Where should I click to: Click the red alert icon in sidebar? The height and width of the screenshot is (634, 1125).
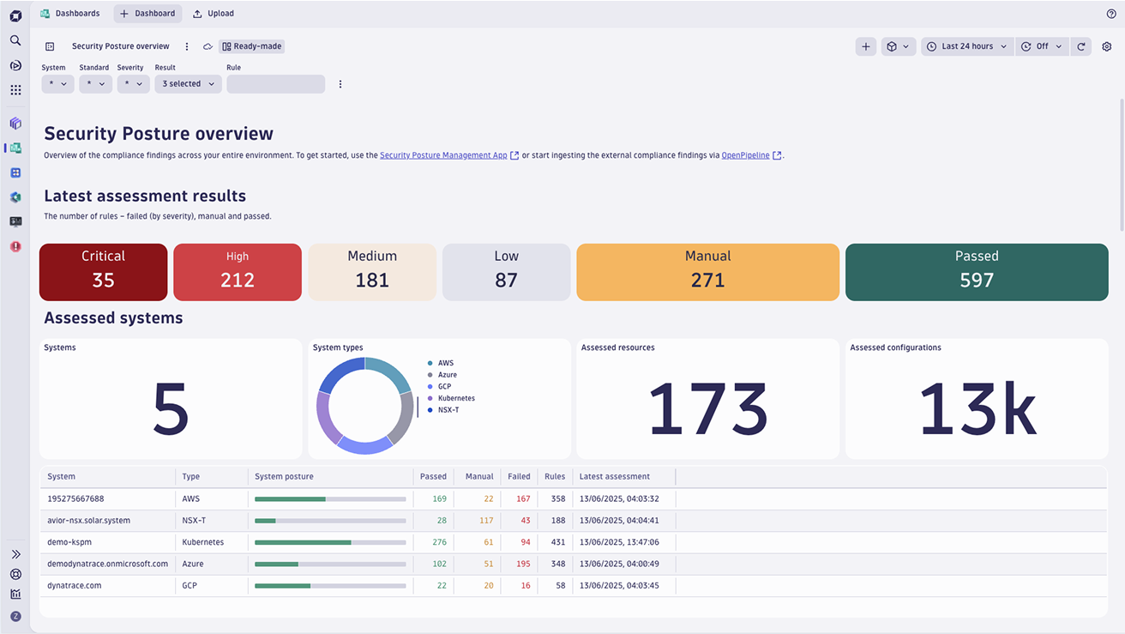pyautogui.click(x=15, y=246)
